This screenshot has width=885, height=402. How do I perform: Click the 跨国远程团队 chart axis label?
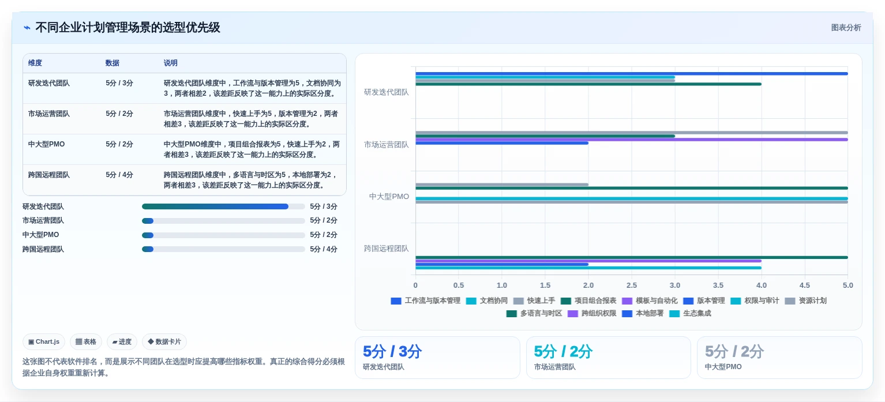(387, 249)
